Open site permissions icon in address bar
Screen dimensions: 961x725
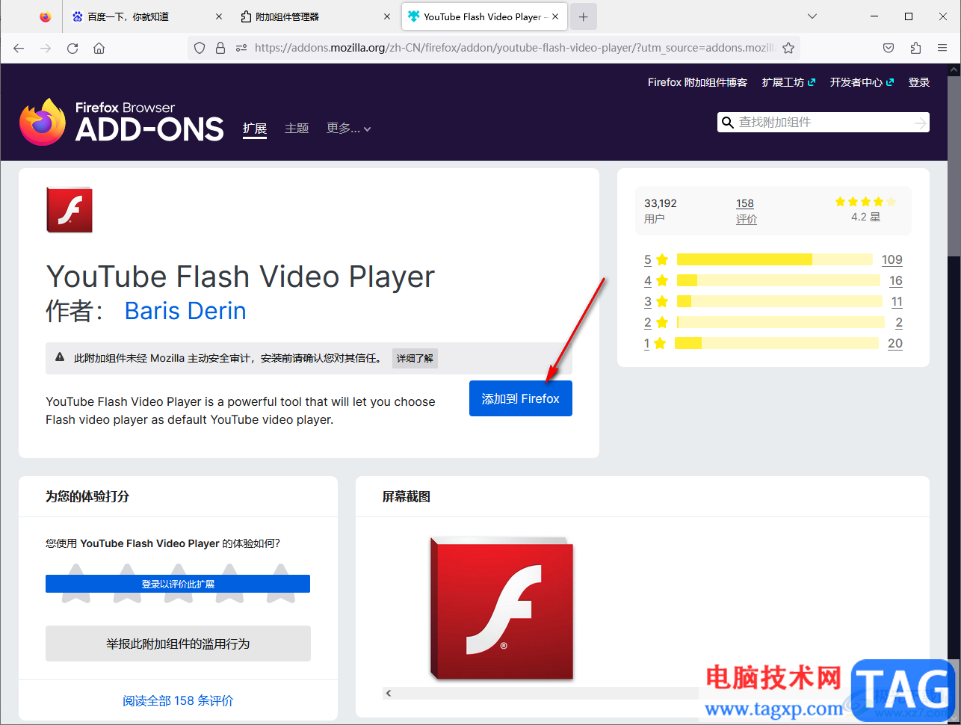(241, 48)
